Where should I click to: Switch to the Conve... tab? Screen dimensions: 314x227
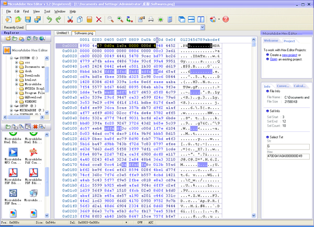(x=283, y=86)
